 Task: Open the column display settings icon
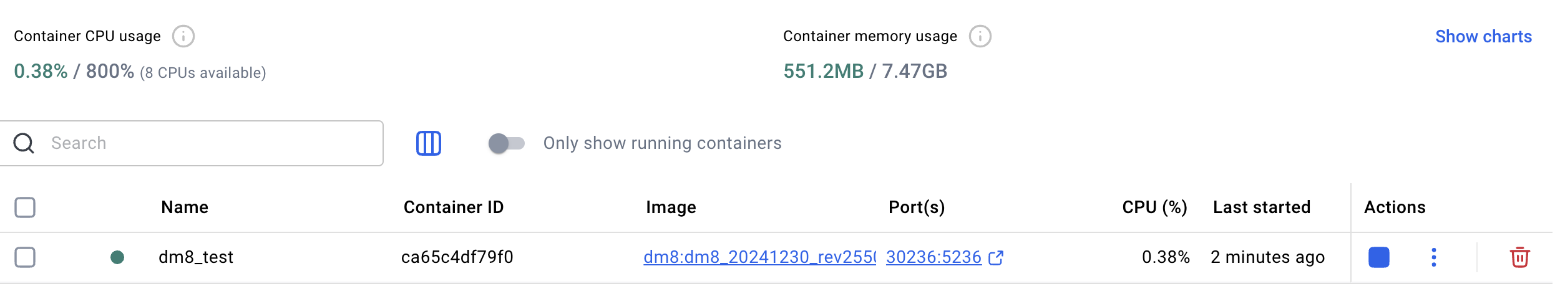(x=428, y=143)
